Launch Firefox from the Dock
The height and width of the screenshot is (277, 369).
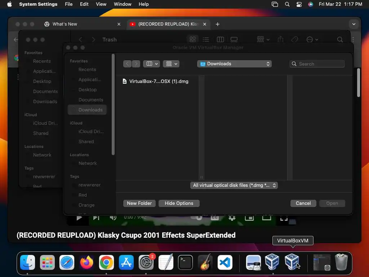click(x=86, y=262)
